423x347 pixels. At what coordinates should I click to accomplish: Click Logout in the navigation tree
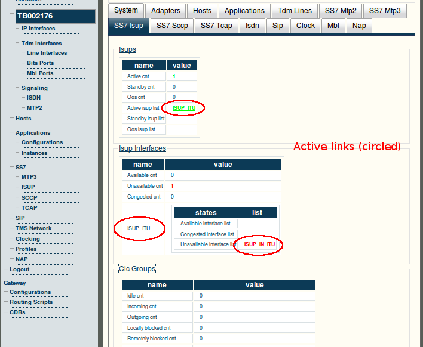20,269
